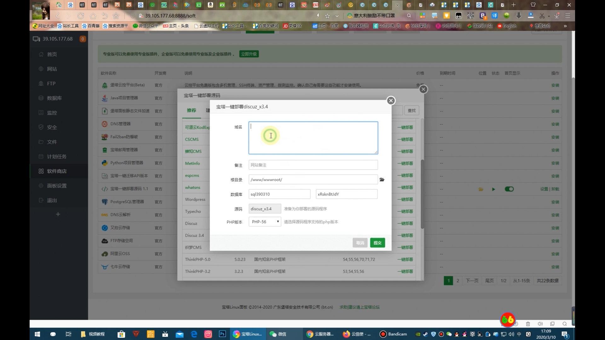Open Bandicam in the taskbar
605x340 pixels.
(394, 334)
